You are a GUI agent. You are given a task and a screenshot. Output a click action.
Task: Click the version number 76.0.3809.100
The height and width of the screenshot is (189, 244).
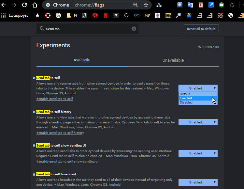click(208, 47)
